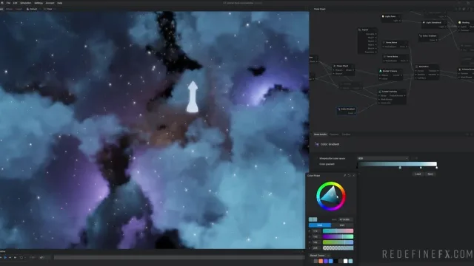The height and width of the screenshot is (266, 474).
Task: Click the Emitter Particles node
Action: click(x=392, y=97)
